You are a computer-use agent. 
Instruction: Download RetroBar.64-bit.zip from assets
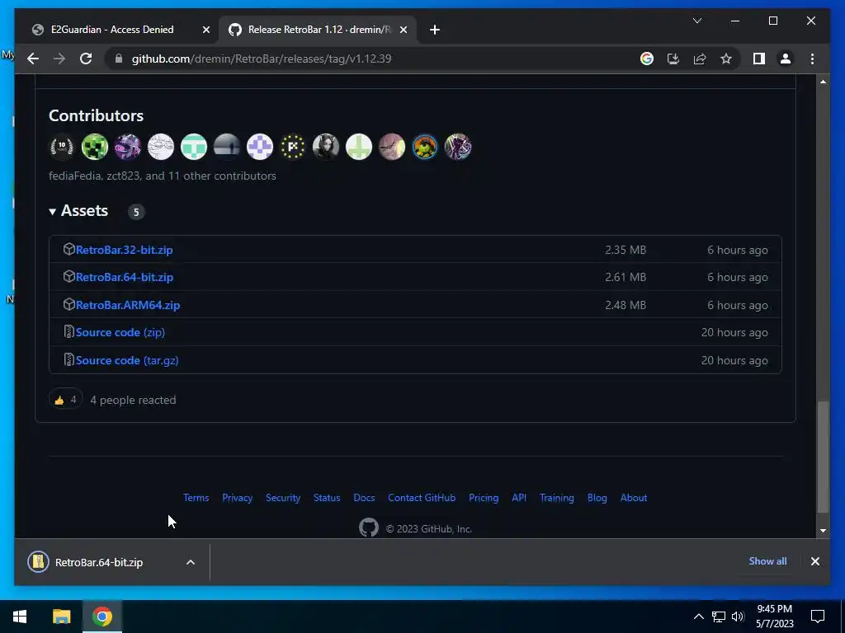click(125, 277)
